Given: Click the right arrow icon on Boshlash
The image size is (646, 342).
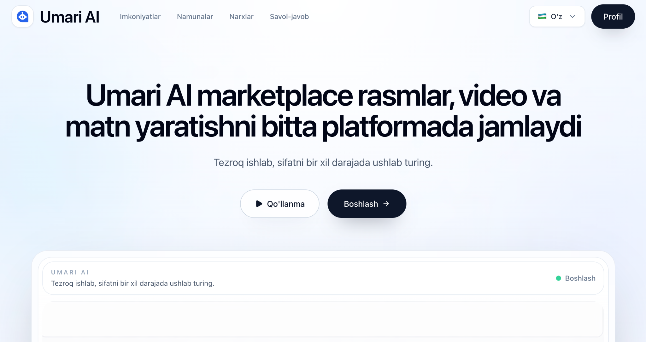Looking at the screenshot, I should pyautogui.click(x=386, y=204).
